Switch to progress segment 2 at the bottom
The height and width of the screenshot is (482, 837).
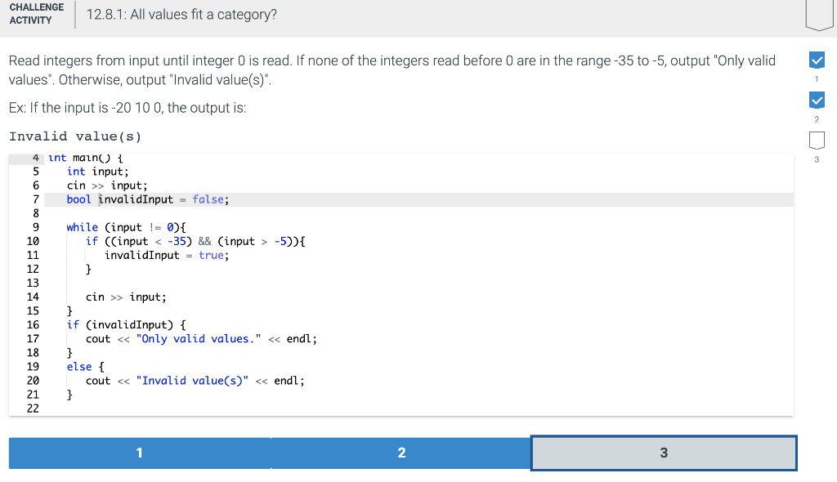(401, 453)
